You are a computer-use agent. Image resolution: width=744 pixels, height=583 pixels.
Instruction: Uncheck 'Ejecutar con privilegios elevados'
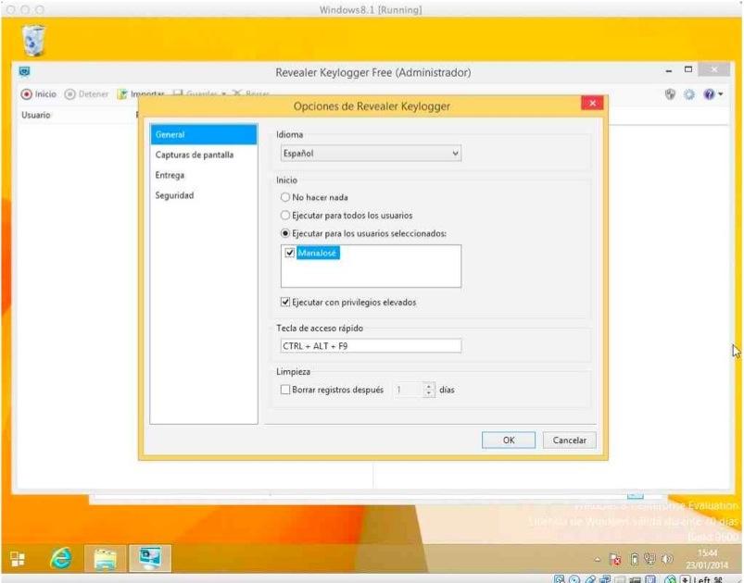(x=285, y=302)
